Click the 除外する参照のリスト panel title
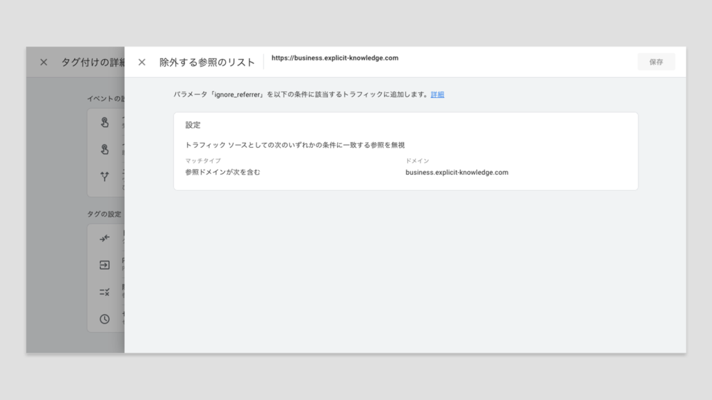This screenshot has width=712, height=400. pos(207,62)
